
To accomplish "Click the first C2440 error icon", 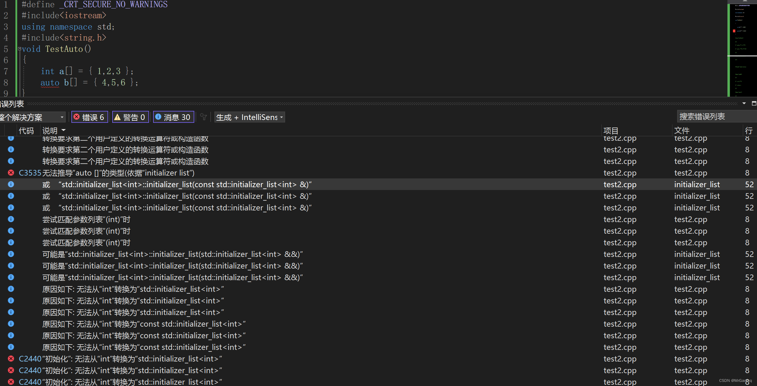I will pyautogui.click(x=11, y=358).
